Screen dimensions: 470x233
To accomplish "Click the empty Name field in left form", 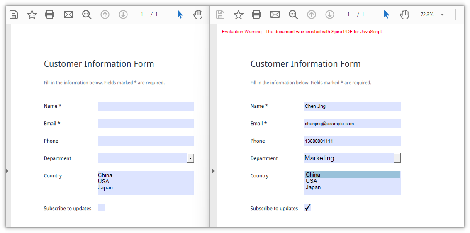I will point(146,106).
